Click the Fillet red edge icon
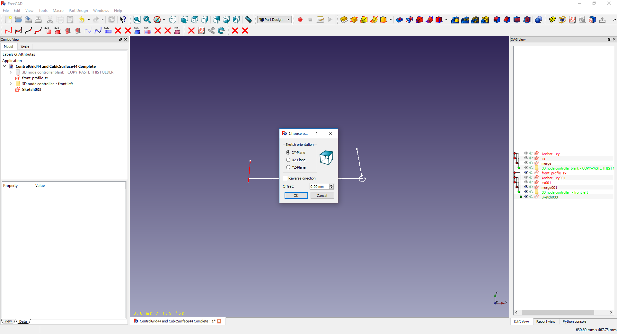Image resolution: width=617 pixels, height=334 pixels. [x=497, y=20]
